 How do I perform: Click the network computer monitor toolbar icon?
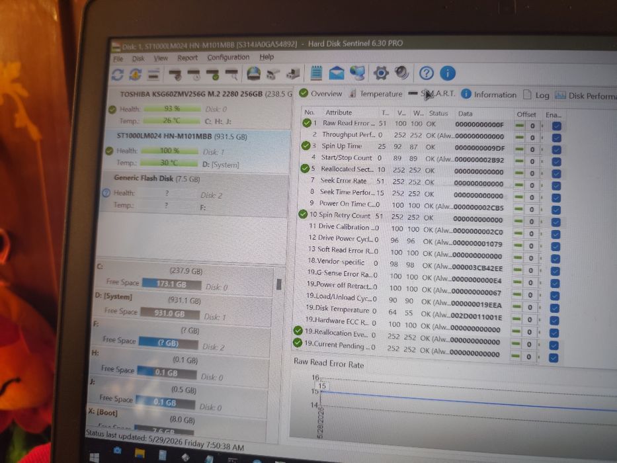pyautogui.click(x=357, y=73)
